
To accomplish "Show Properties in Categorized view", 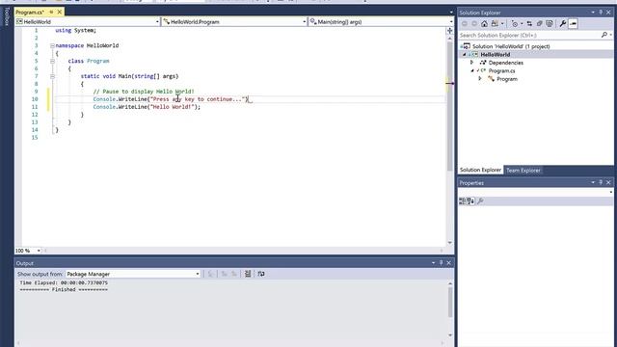I will (463, 201).
